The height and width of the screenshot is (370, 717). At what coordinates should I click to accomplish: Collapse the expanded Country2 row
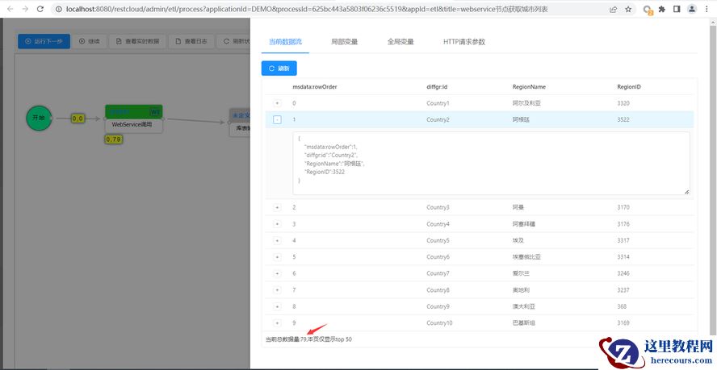277,119
